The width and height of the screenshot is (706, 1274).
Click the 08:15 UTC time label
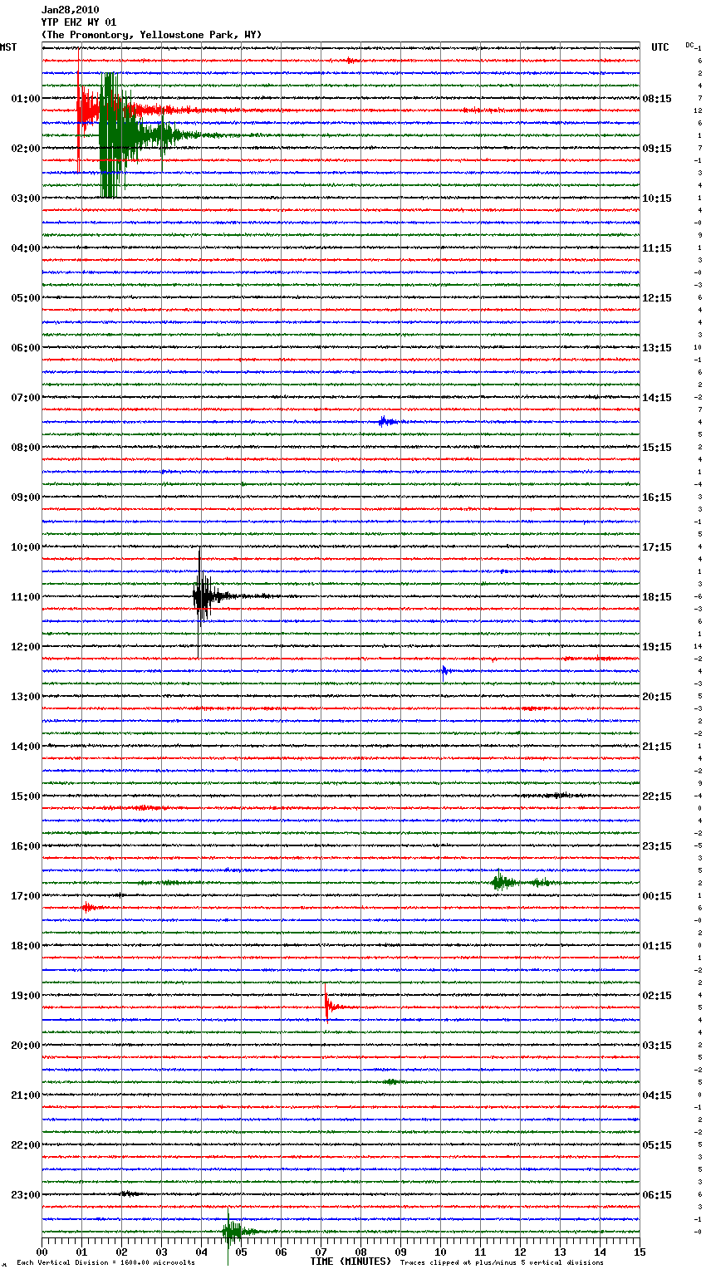(657, 99)
